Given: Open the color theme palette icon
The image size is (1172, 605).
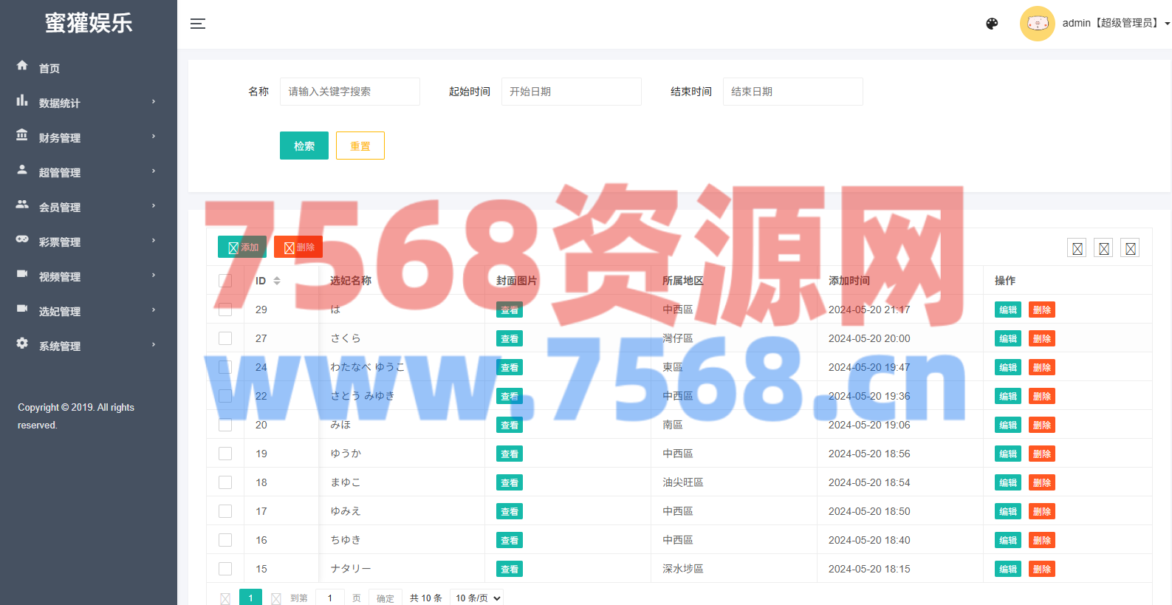Looking at the screenshot, I should click(992, 24).
